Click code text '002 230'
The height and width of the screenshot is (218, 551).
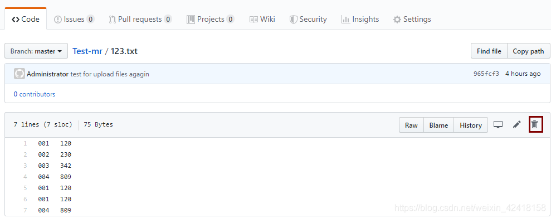pos(55,154)
